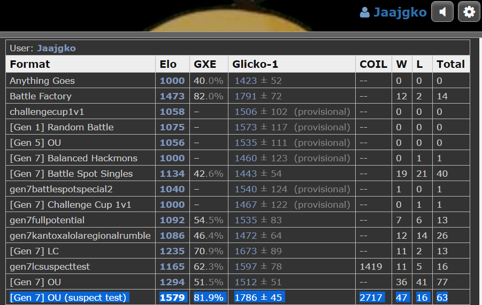482x305 pixels.
Task: Mute sound with the speaker icon
Action: point(442,12)
